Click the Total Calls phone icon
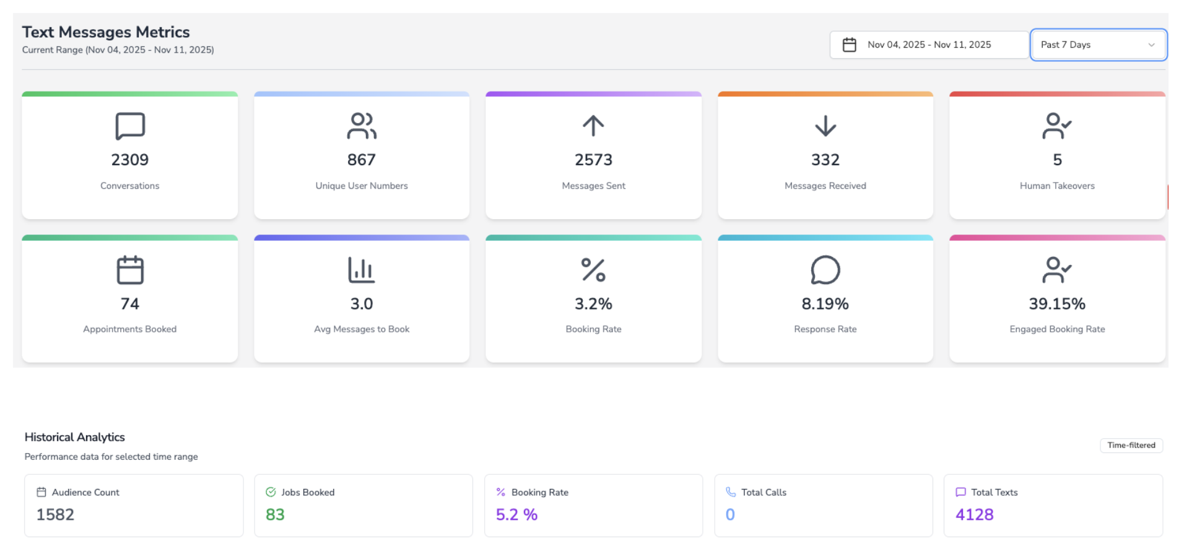1184x557 pixels. coord(730,492)
